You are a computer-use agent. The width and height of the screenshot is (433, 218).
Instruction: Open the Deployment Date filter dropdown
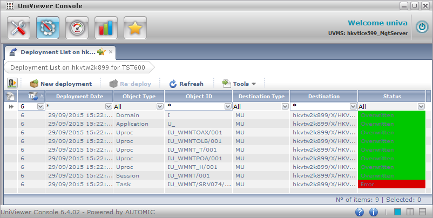(109, 106)
